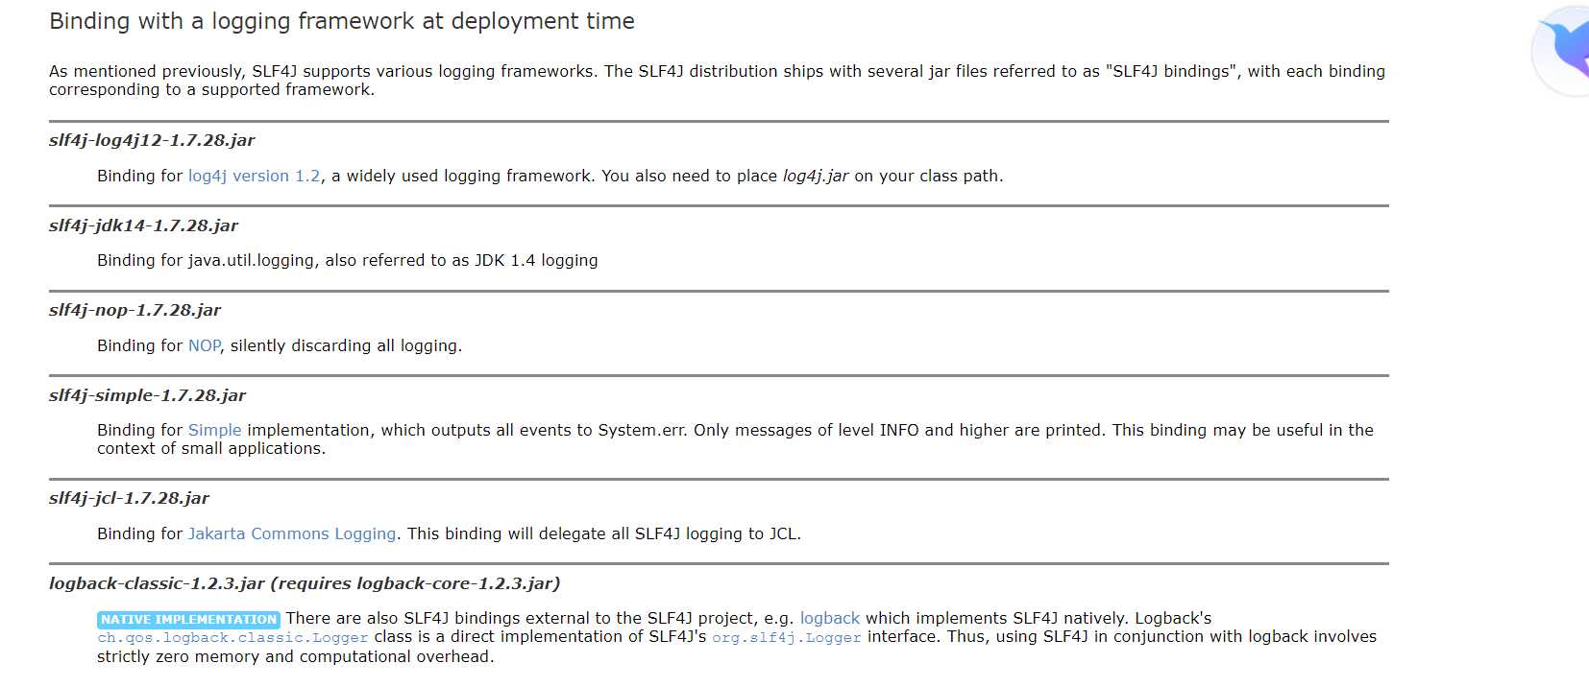Click the italic log4j.jar text
Viewport: 1589px width, 687px height.
coord(815,176)
